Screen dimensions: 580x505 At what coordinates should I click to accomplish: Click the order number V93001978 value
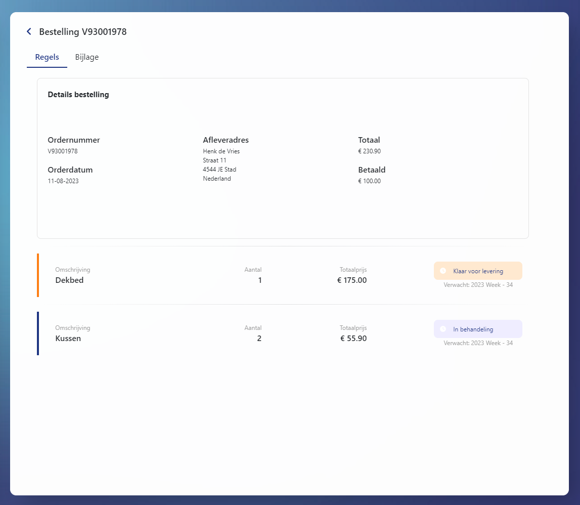click(63, 151)
